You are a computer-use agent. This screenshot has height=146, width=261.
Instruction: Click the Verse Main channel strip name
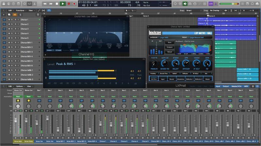[x=18, y=141]
